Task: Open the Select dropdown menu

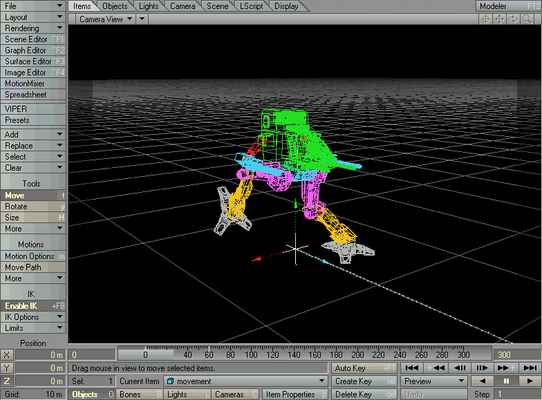Action: point(33,156)
